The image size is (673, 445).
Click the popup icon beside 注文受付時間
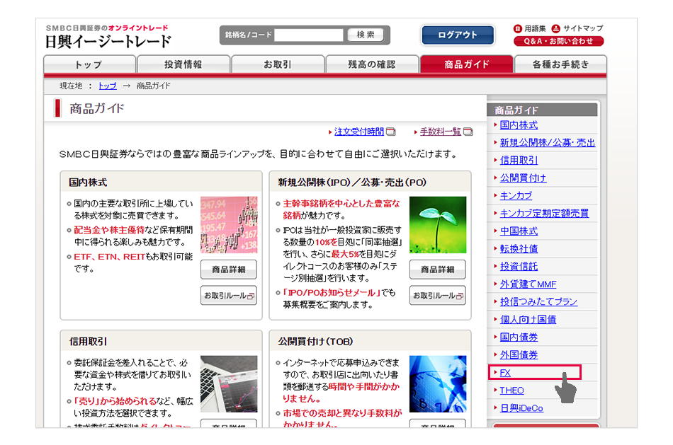[391, 132]
